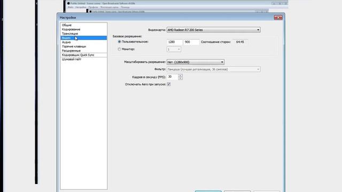Decrease FPS with the down stepper arrow
The image size is (342, 192).
[x=180, y=78]
